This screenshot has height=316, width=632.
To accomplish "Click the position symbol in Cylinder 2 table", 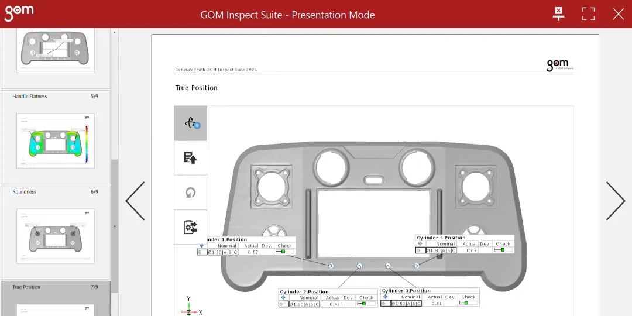I will pyautogui.click(x=283, y=297).
